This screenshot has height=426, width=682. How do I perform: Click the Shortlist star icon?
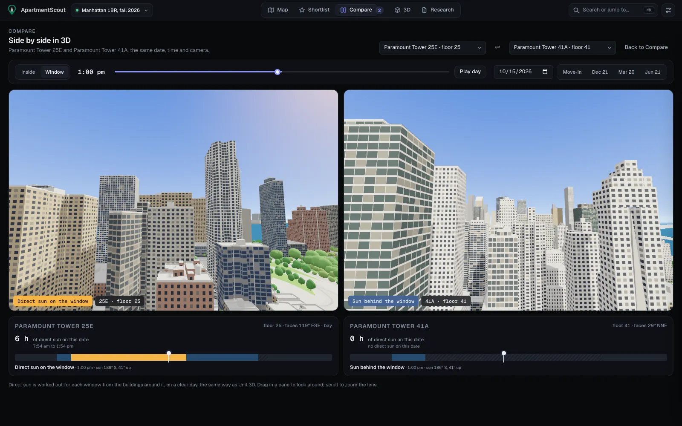(302, 10)
